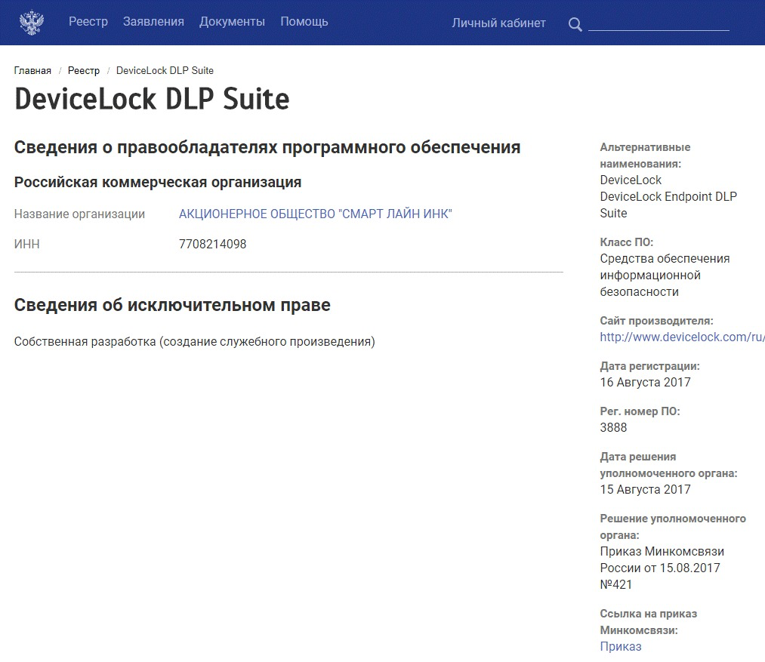765x662 pixels.
Task: Focus the search input field in header
Action: point(659,23)
